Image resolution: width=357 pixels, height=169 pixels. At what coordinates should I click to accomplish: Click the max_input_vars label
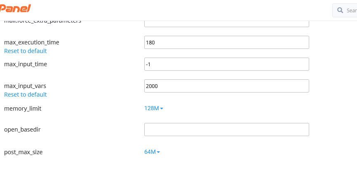25,86
